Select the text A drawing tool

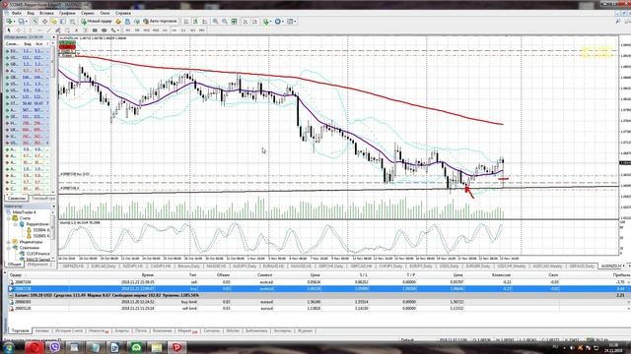[x=76, y=30]
